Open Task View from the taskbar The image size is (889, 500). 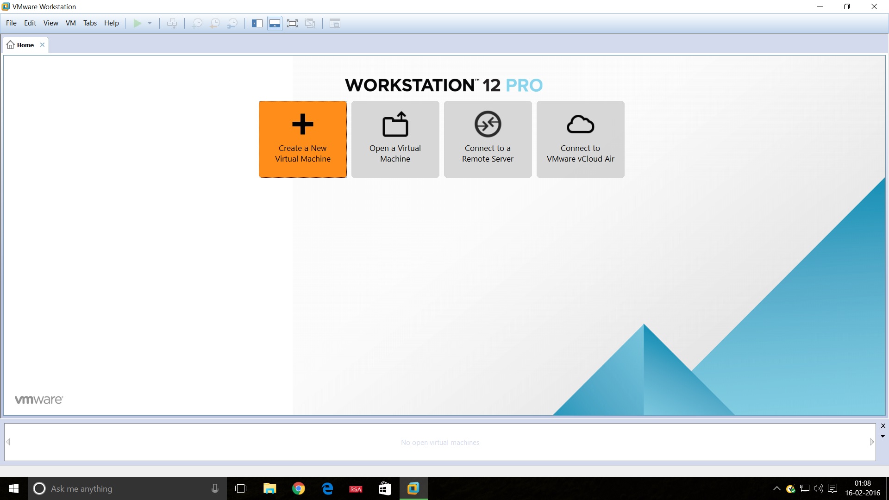coord(241,488)
